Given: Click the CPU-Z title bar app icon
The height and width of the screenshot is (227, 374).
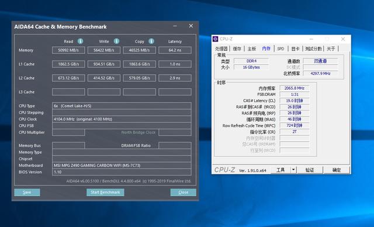Looking at the screenshot, I should tap(216, 39).
